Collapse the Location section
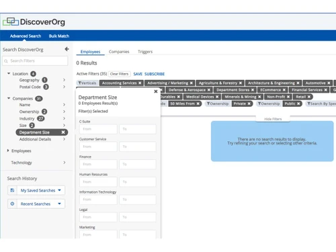336x252 pixels. pyautogui.click(x=9, y=73)
